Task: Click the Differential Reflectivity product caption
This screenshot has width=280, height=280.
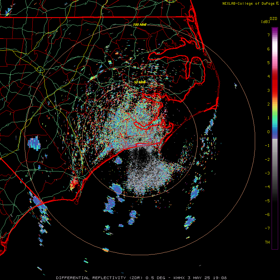Action: (141, 278)
